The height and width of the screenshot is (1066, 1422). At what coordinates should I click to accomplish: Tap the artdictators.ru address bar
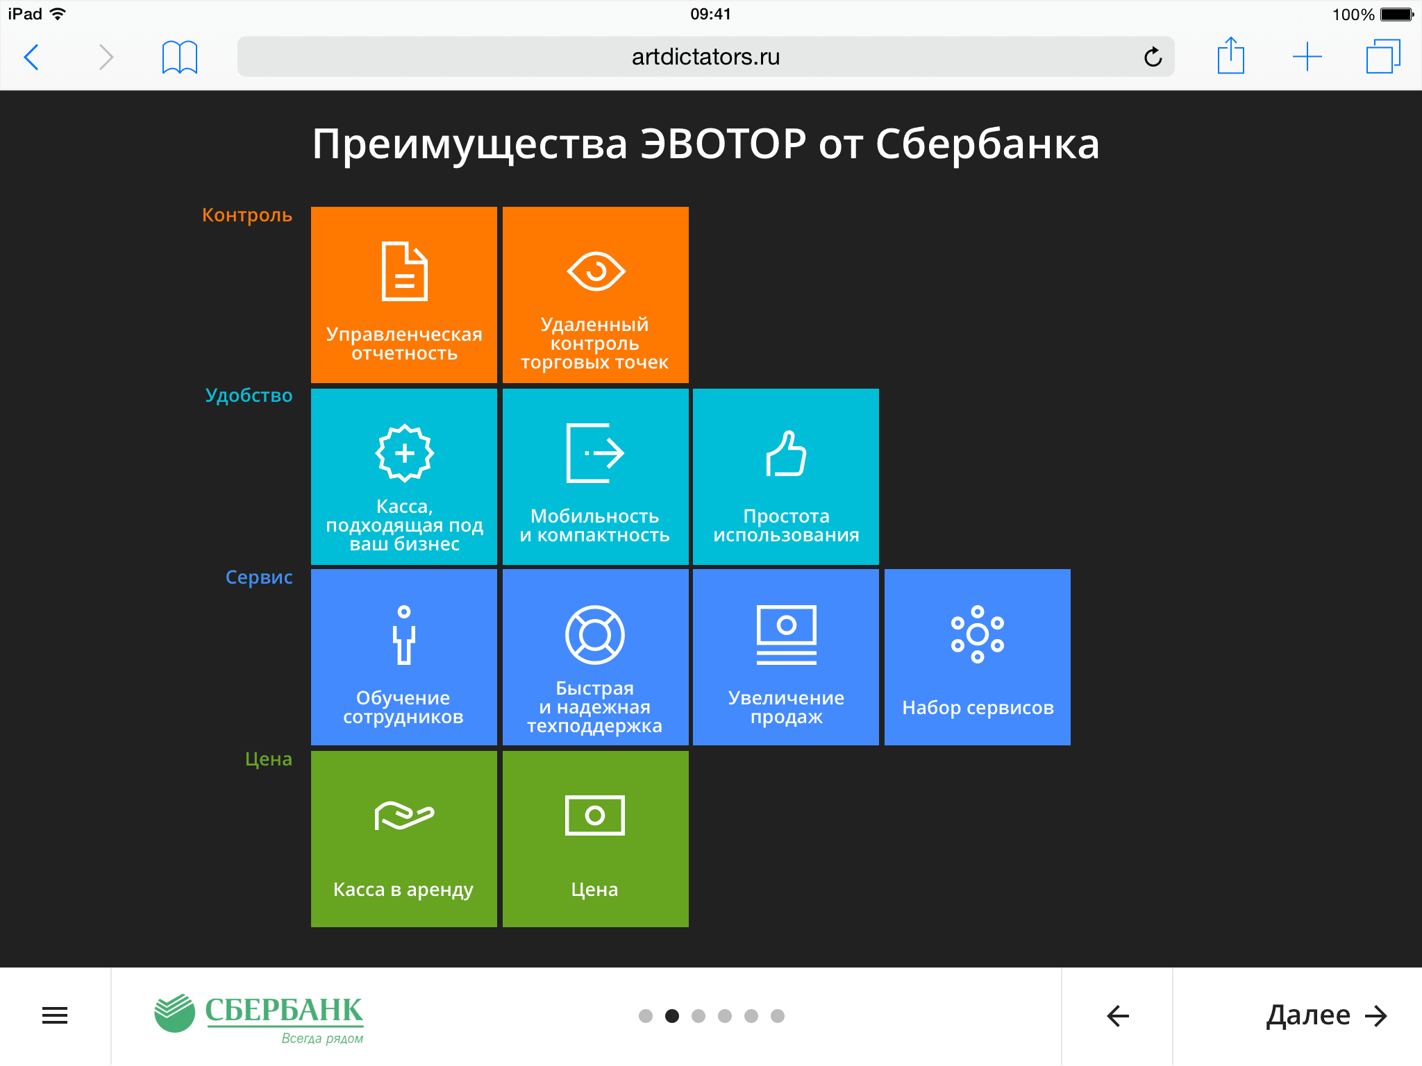[705, 57]
